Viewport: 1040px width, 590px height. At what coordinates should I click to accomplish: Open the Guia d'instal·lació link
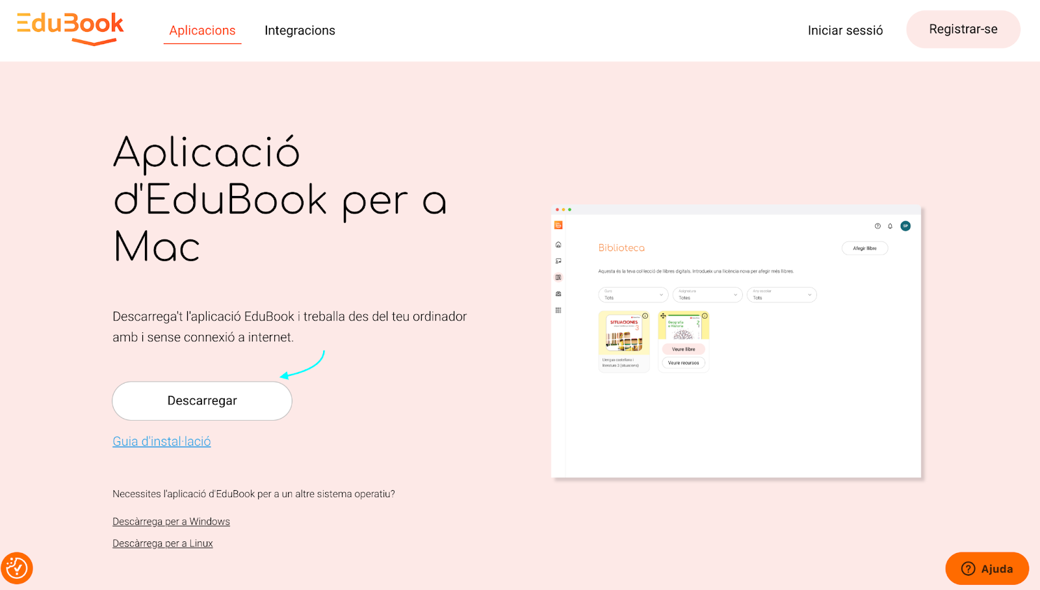(162, 441)
